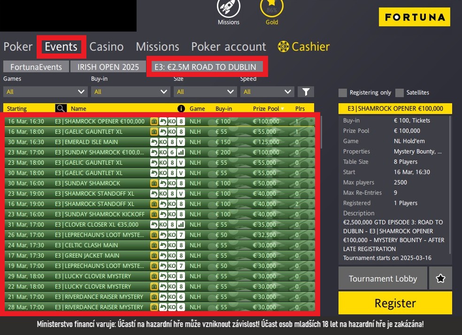
Task: Click the tournament details panel scrollbar
Action: click(x=450, y=184)
